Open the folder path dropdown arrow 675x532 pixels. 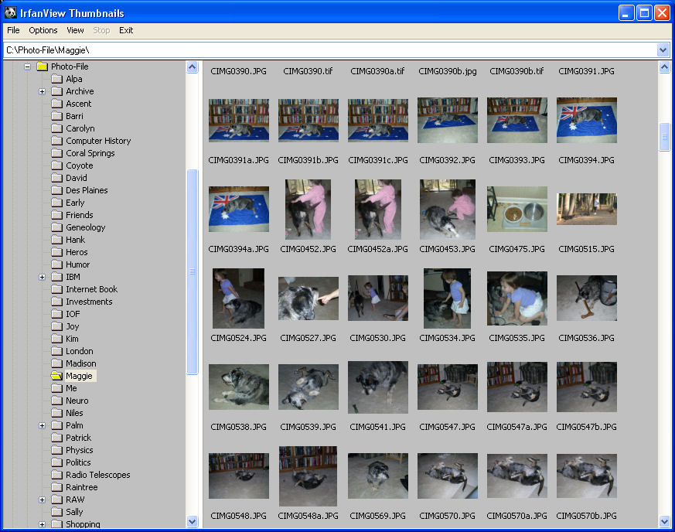pyautogui.click(x=663, y=50)
